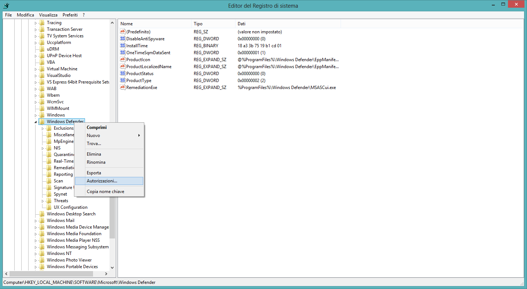Choose Copia nome chiave

pos(109,192)
